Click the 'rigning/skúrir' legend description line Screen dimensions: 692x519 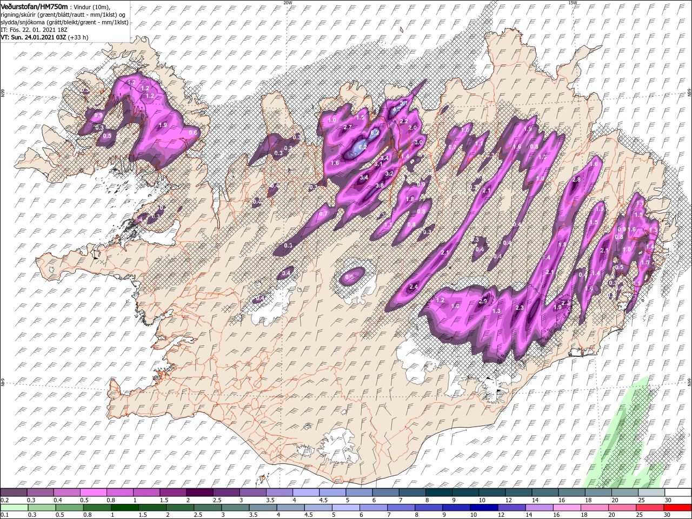point(64,15)
